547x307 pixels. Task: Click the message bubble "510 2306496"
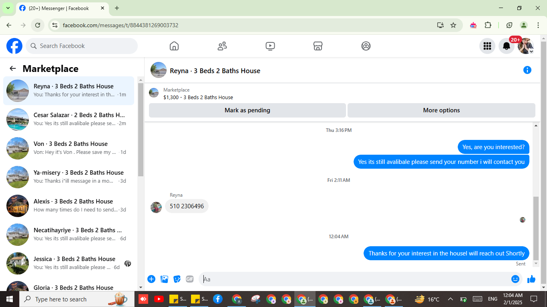click(187, 206)
